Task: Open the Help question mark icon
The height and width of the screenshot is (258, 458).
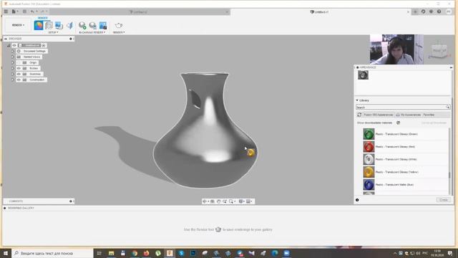Action: pyautogui.click(x=439, y=11)
